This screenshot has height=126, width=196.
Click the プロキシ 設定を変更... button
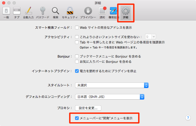pos(88,108)
